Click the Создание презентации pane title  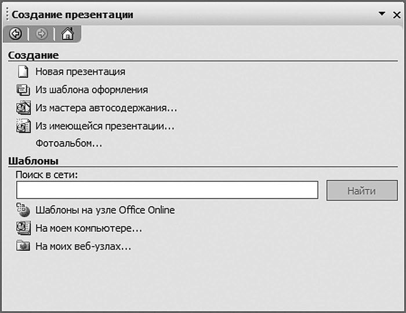(x=72, y=15)
